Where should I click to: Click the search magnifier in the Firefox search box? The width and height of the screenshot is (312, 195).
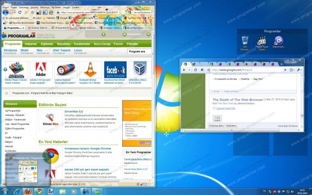click(151, 13)
